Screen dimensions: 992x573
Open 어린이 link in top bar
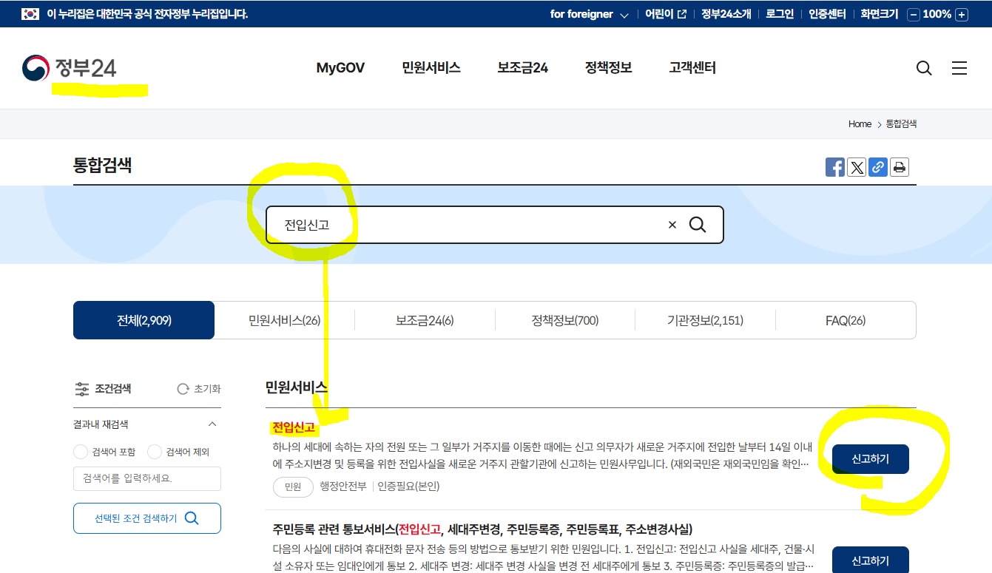(665, 14)
